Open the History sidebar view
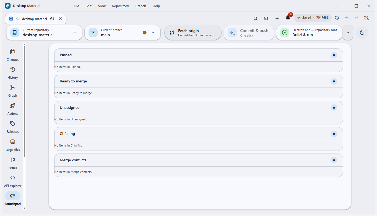This screenshot has height=216, width=377. click(x=13, y=73)
